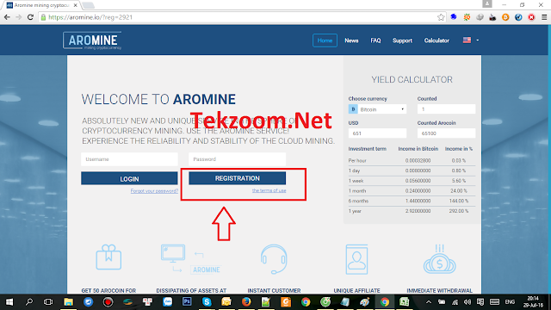The width and height of the screenshot is (551, 310).
Task: Click the blue splat extension icon
Action: (x=454, y=17)
